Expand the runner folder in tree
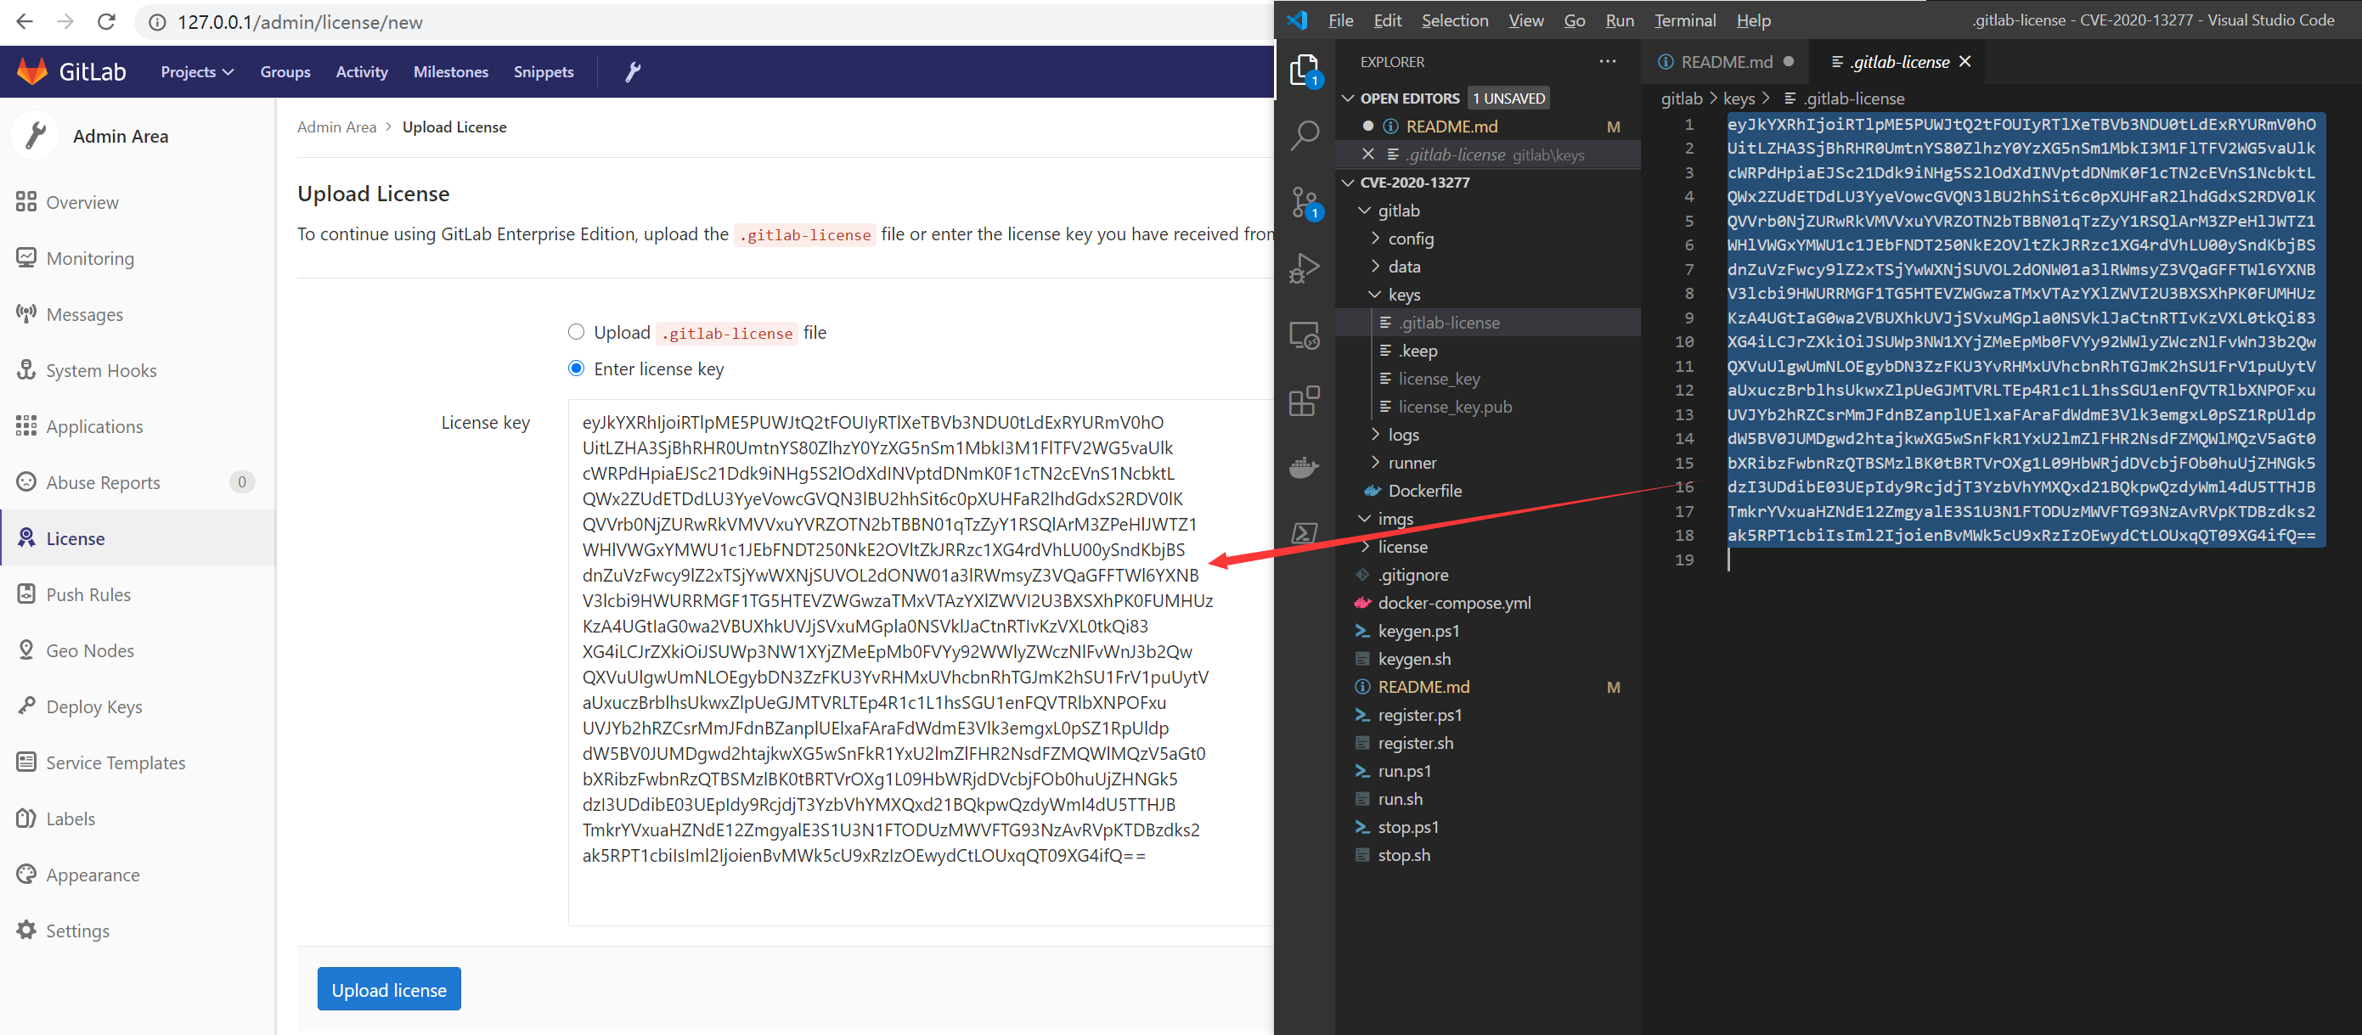Viewport: 2362px width, 1035px height. [1411, 463]
